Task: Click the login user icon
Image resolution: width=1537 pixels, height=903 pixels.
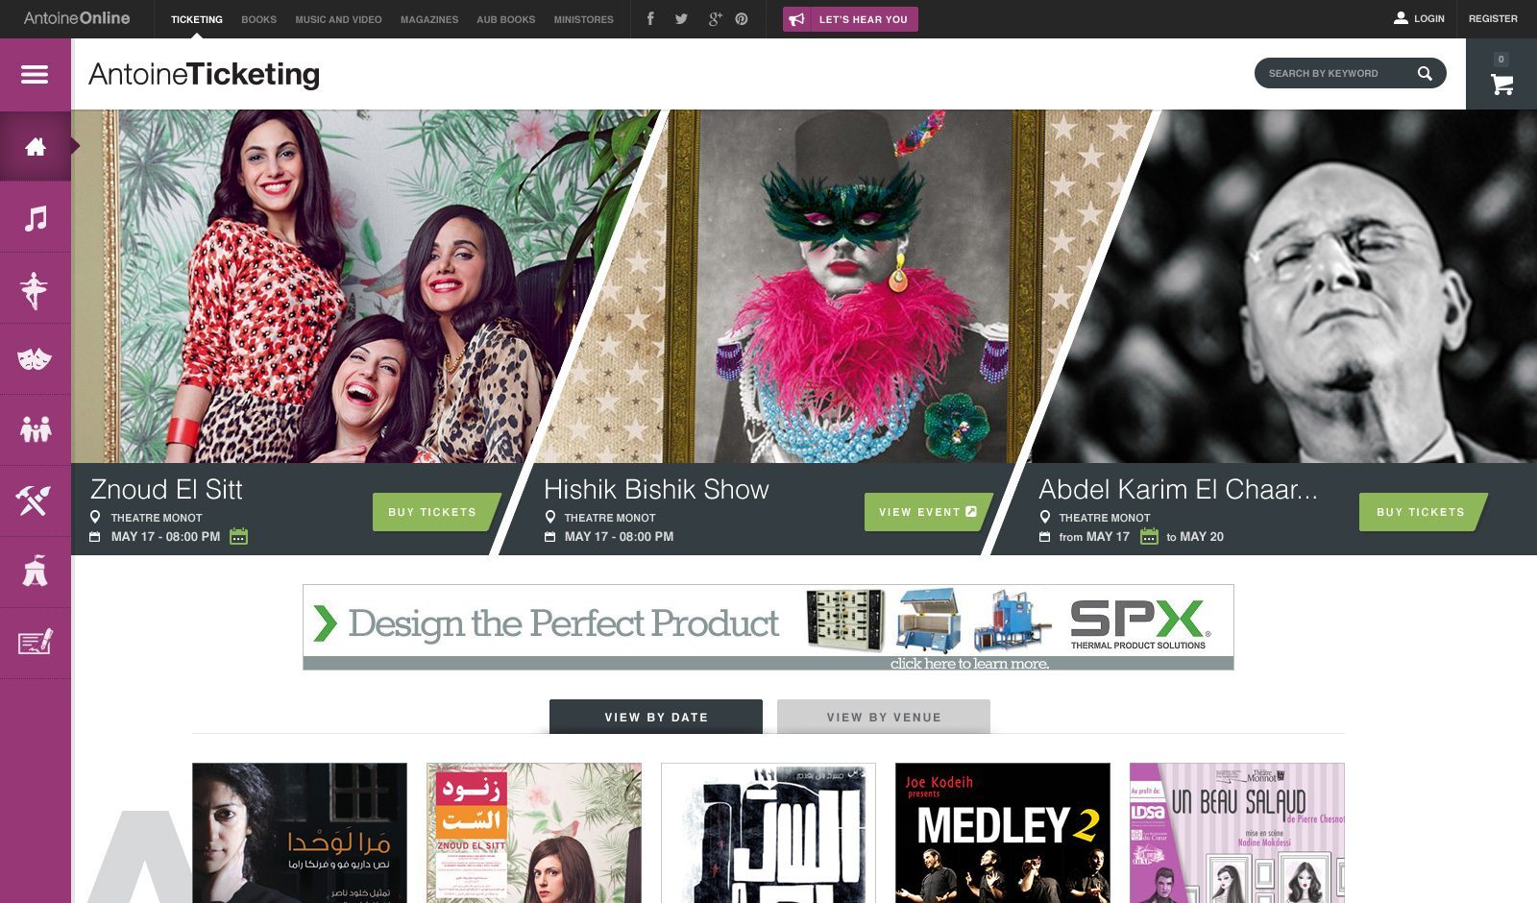Action: [1401, 18]
